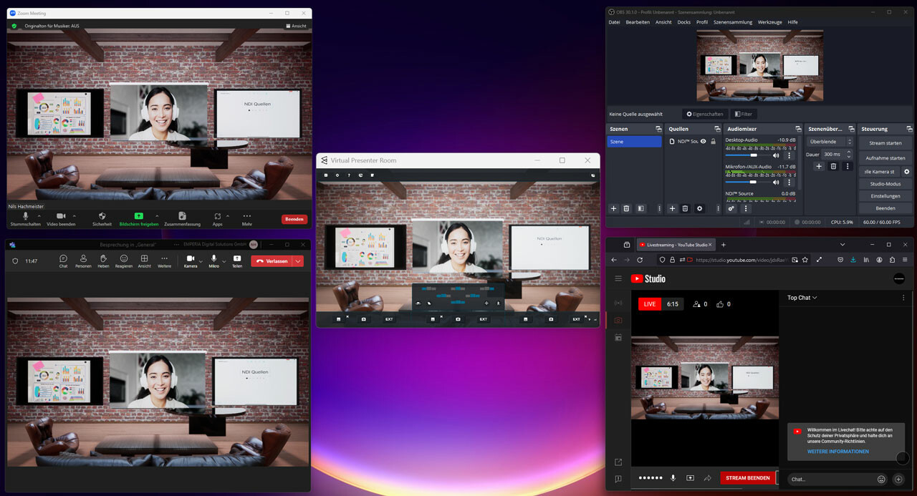This screenshot has height=496, width=917.
Task: Expand Zoom Stummschalten audio options arrow
Action: (x=39, y=215)
